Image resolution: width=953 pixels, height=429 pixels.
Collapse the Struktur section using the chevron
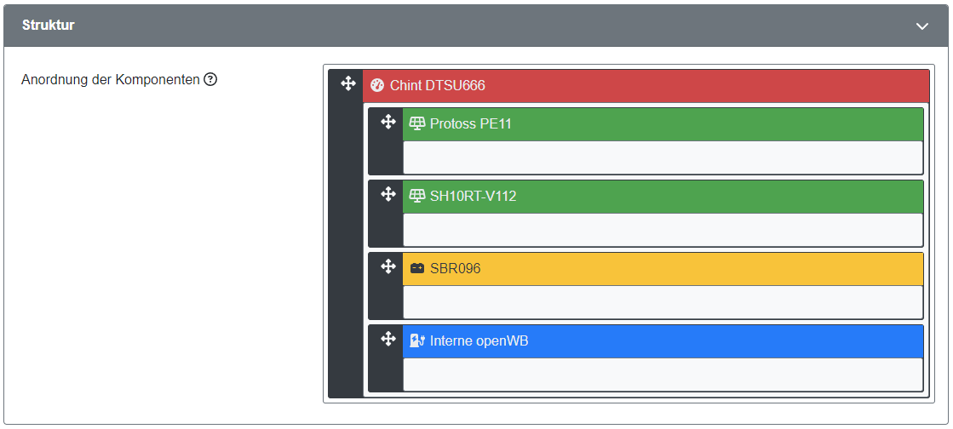[921, 26]
